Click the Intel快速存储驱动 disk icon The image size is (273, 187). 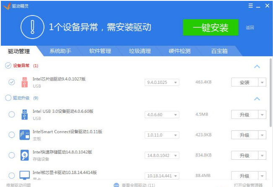tap(24, 156)
